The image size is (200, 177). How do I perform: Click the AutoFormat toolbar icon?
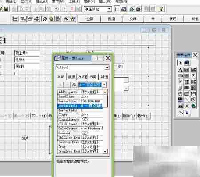(72, 19)
